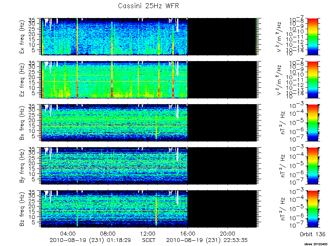Click the "16:00" time axis label
This screenshot has height=246, width=328.
click(188, 233)
